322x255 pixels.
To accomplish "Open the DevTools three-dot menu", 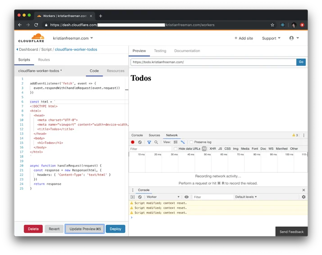I will click(304, 135).
